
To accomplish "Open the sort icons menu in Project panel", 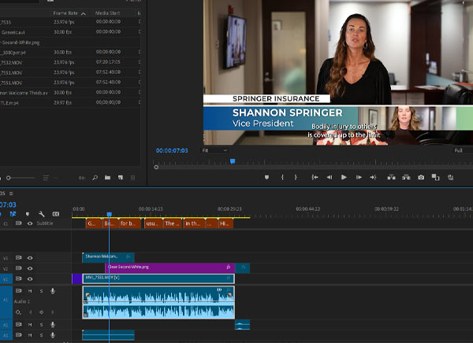I will (x=46, y=178).
